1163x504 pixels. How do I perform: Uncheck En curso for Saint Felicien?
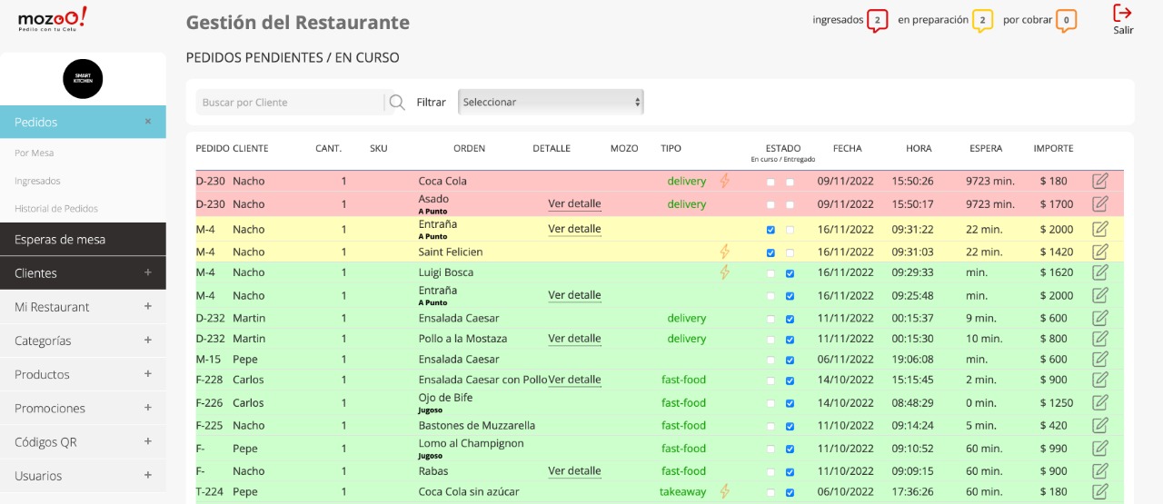770,252
